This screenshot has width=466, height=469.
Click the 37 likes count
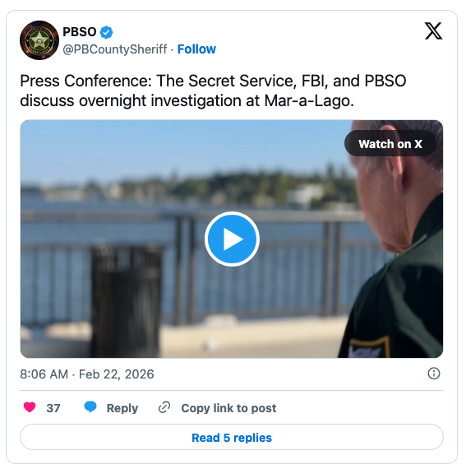coord(53,408)
